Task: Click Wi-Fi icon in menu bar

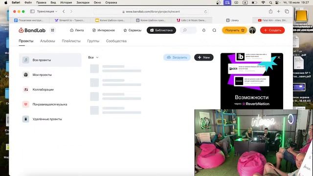Action: (263, 2)
